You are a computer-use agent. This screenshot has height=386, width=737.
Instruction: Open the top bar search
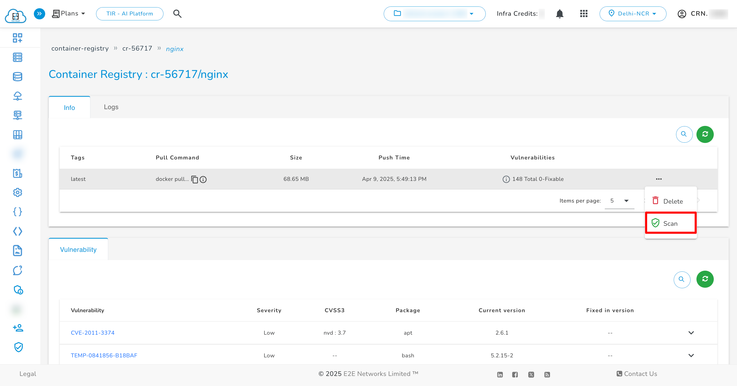[x=177, y=13]
